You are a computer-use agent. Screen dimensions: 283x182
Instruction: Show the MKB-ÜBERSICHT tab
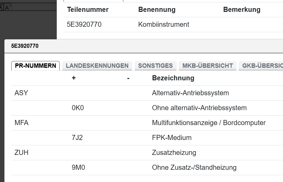click(208, 66)
